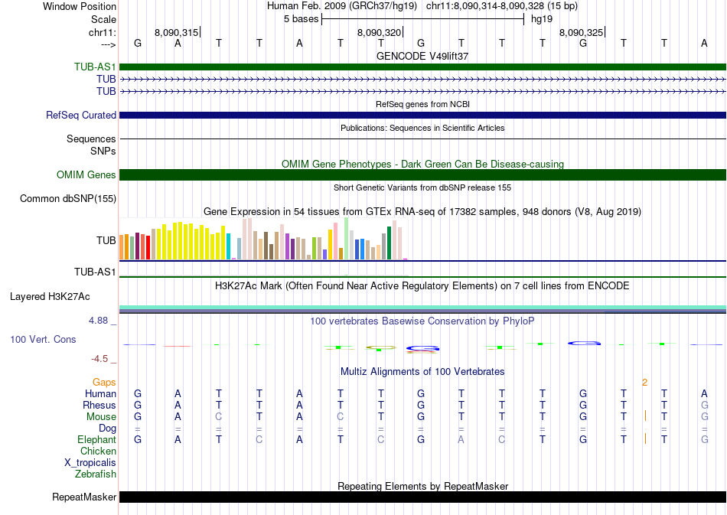Open the GTEx Gene Expression track title
Screen dimensions: 727x515
[422, 212]
